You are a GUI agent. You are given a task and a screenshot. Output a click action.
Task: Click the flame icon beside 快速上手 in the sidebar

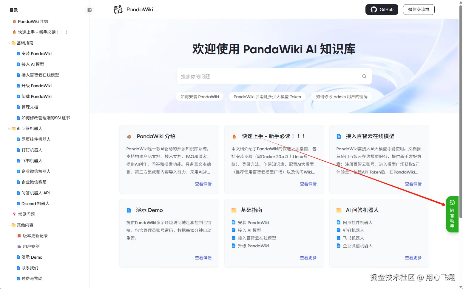click(x=14, y=32)
